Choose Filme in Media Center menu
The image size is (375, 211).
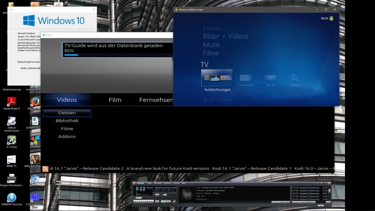click(210, 53)
